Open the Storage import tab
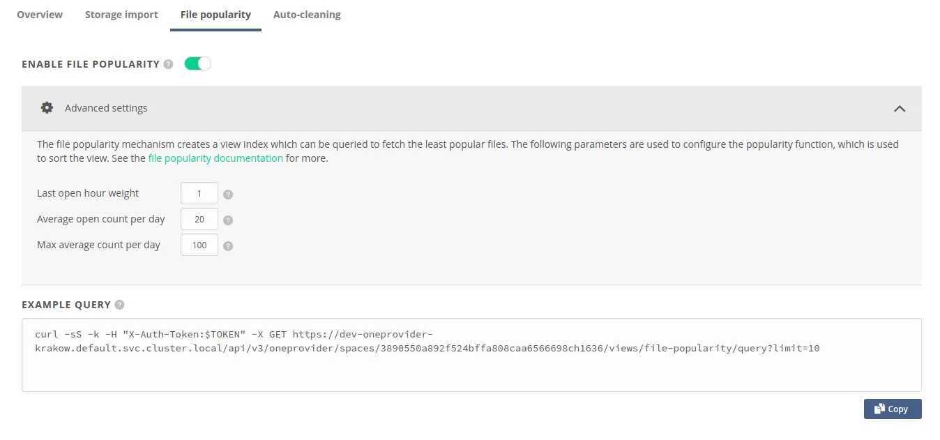 pyautogui.click(x=121, y=15)
